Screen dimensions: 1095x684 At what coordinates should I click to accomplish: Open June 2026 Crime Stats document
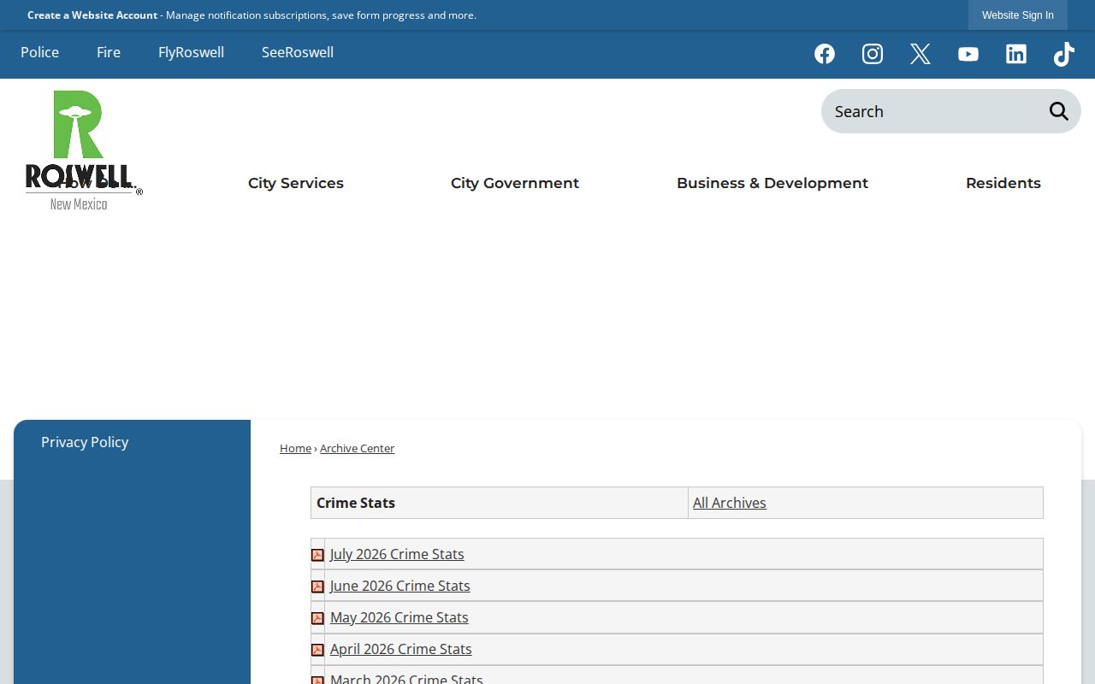(x=400, y=586)
